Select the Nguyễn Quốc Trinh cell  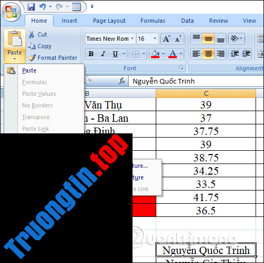pyautogui.click(x=206, y=250)
